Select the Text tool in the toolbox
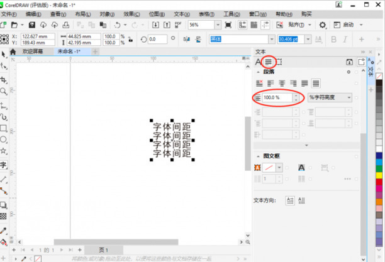 (4, 165)
